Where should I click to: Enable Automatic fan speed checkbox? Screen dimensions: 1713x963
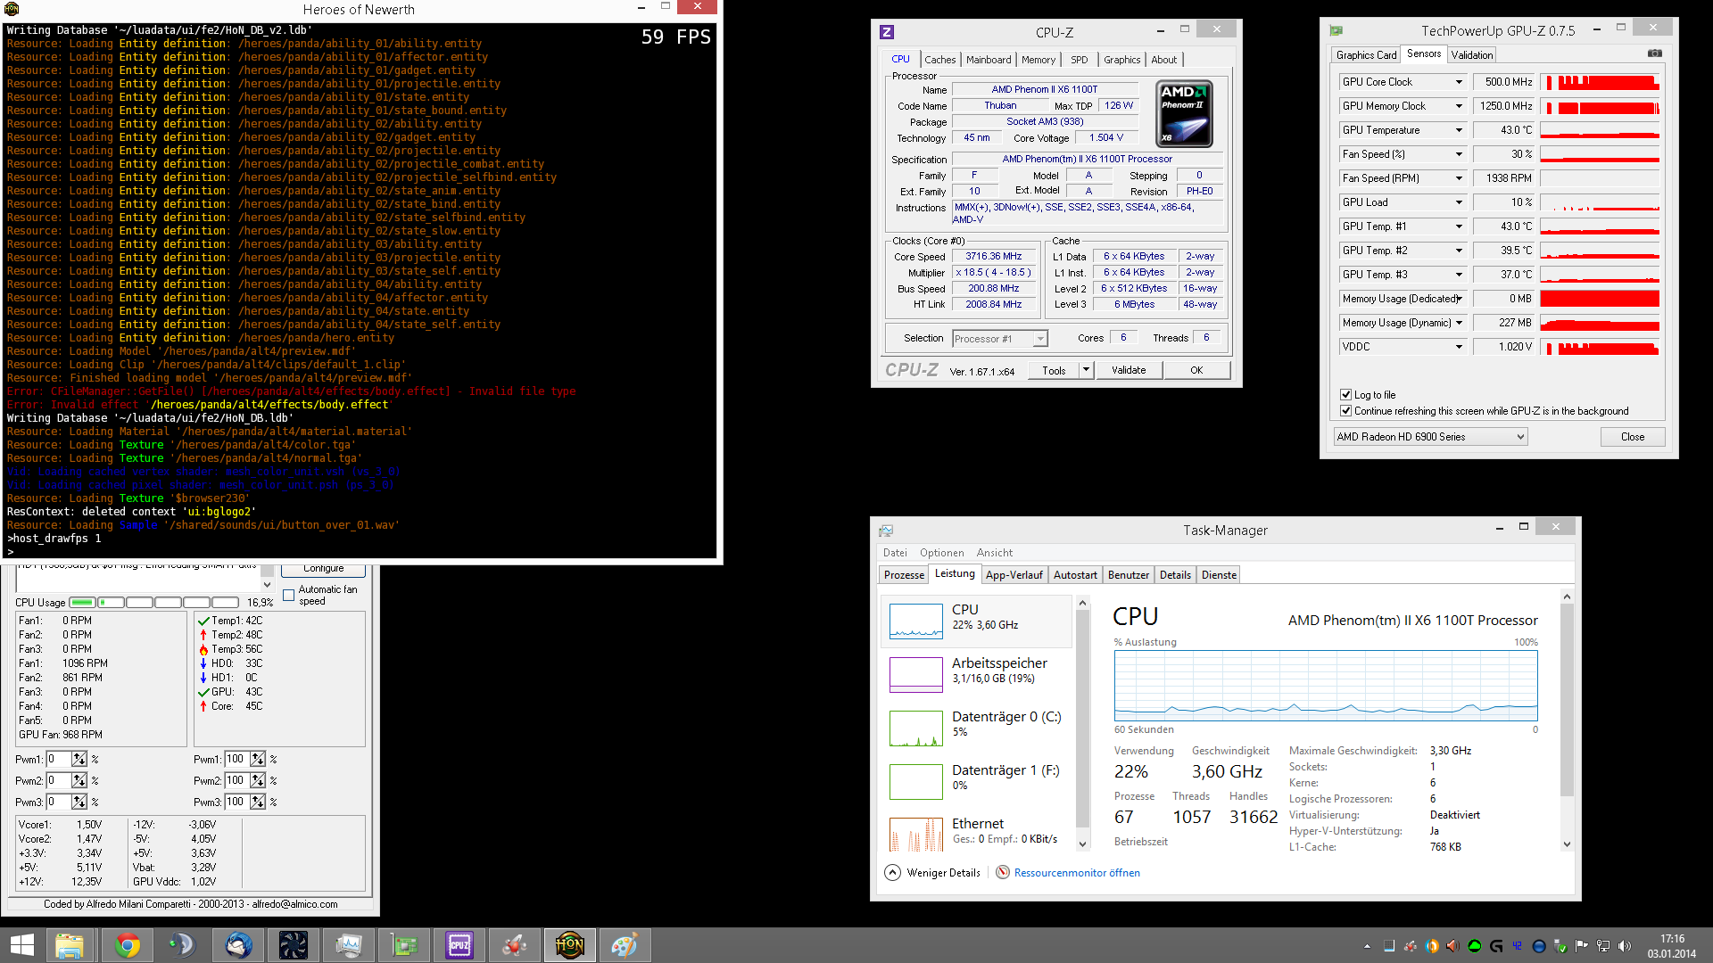[x=288, y=595]
